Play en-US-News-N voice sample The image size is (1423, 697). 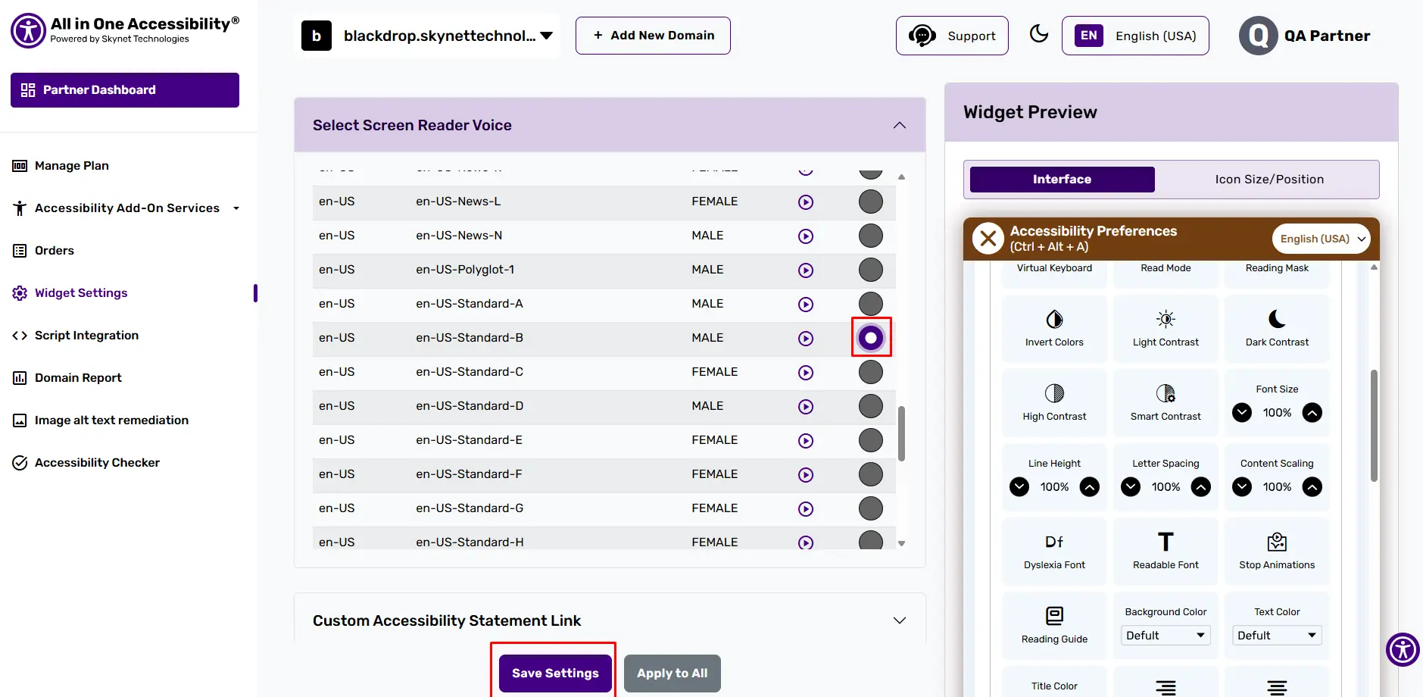tap(806, 236)
